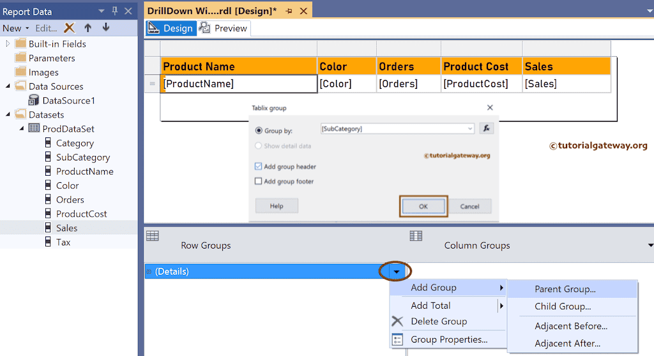
Task: Open the SubCategory group-by dropdown
Action: coord(471,128)
